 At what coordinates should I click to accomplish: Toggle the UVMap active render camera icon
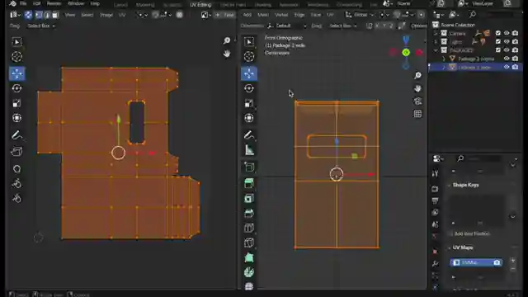(497, 262)
